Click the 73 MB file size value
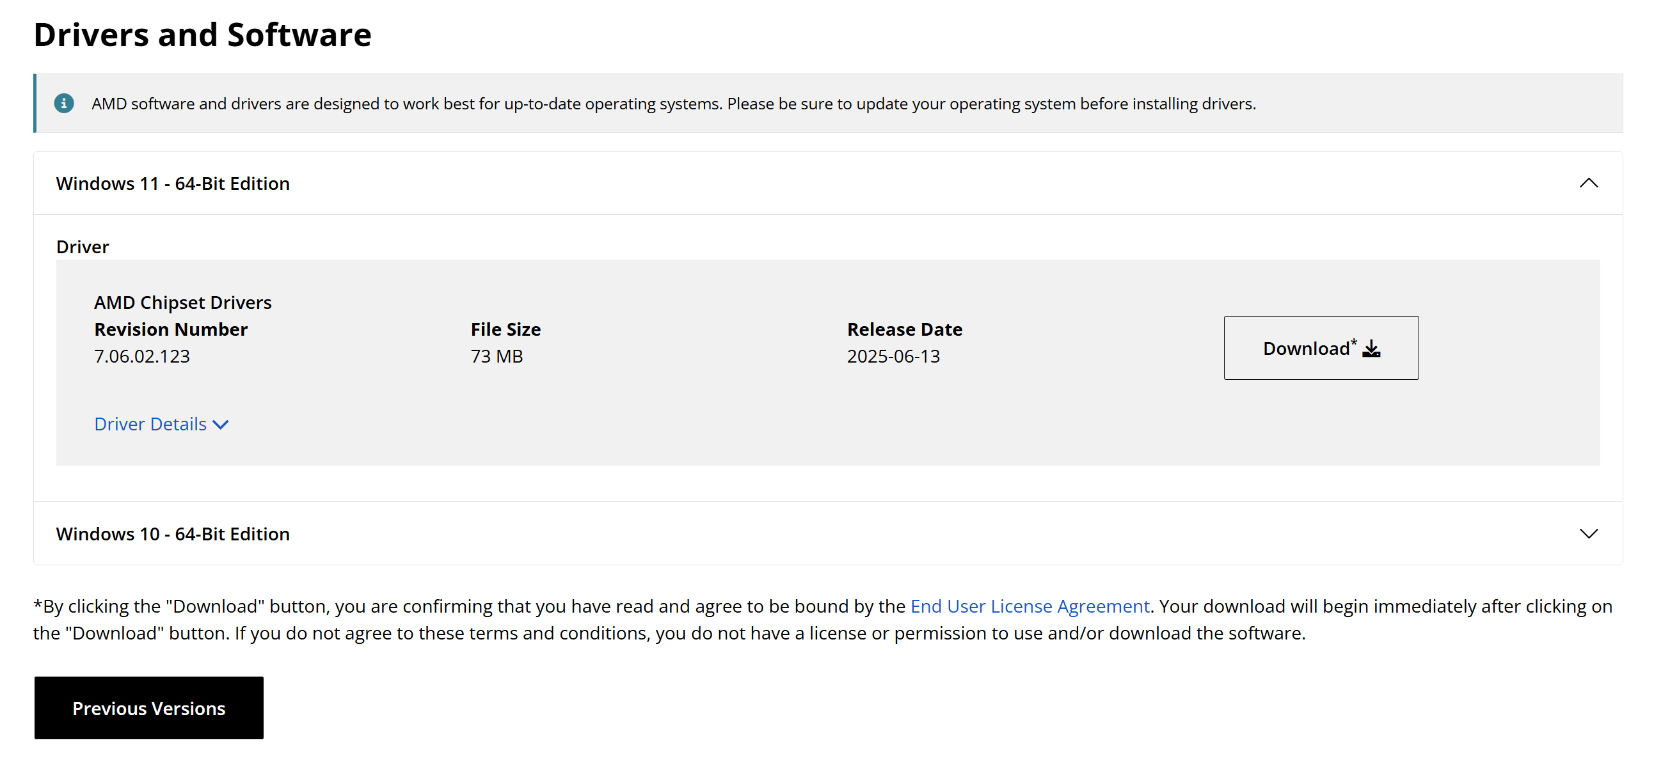The width and height of the screenshot is (1654, 761). click(497, 356)
